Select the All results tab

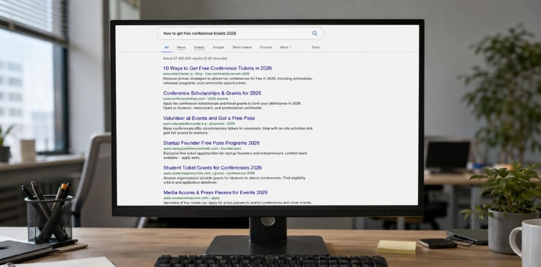coord(167,48)
